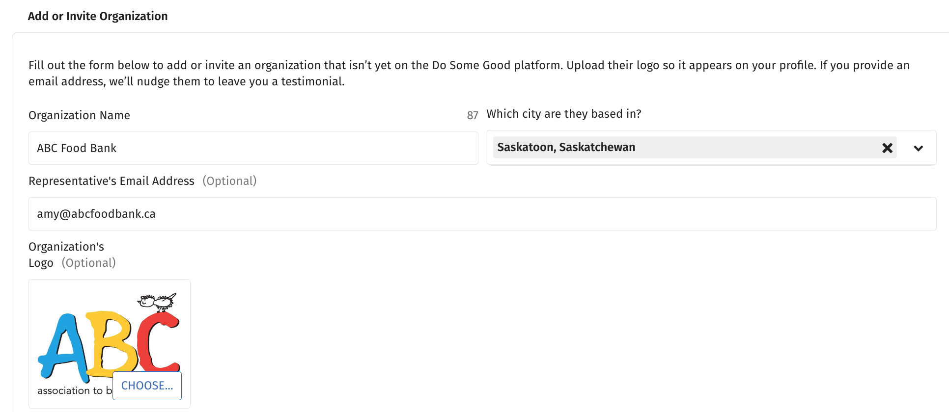
Task: Click the instructions paragraph about Do Some Good
Action: click(469, 73)
